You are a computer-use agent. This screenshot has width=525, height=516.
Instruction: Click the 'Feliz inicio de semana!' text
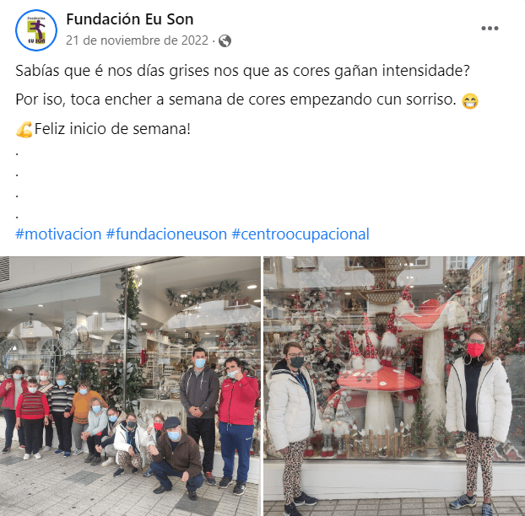click(x=112, y=129)
